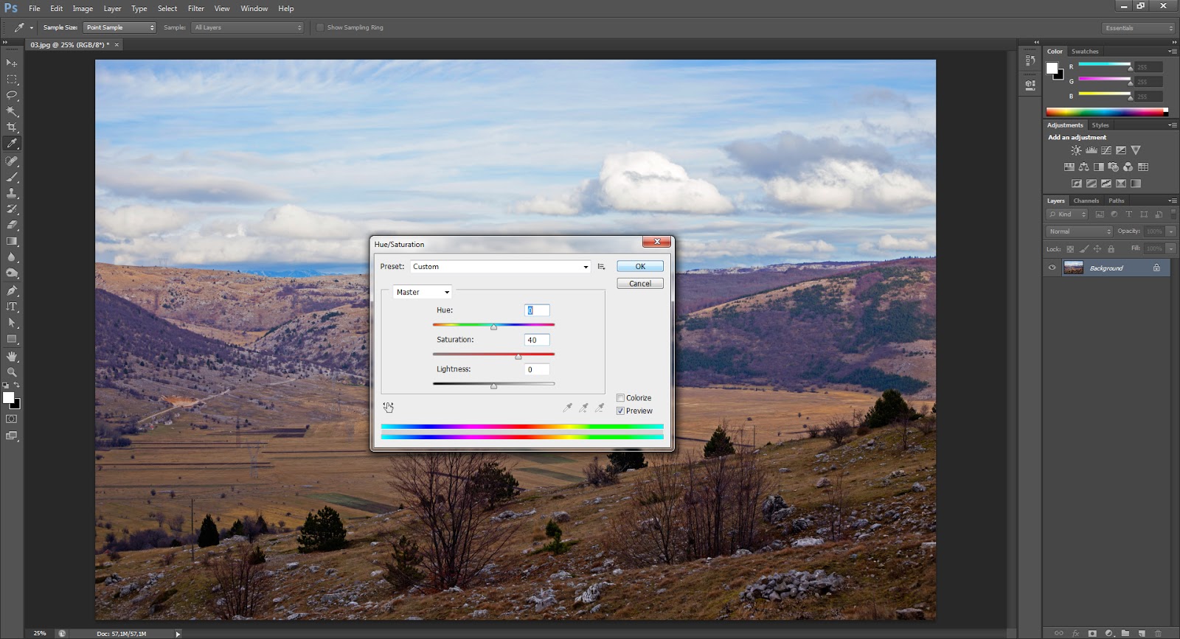Select the Crop tool
Image resolution: width=1180 pixels, height=639 pixels.
(12, 128)
